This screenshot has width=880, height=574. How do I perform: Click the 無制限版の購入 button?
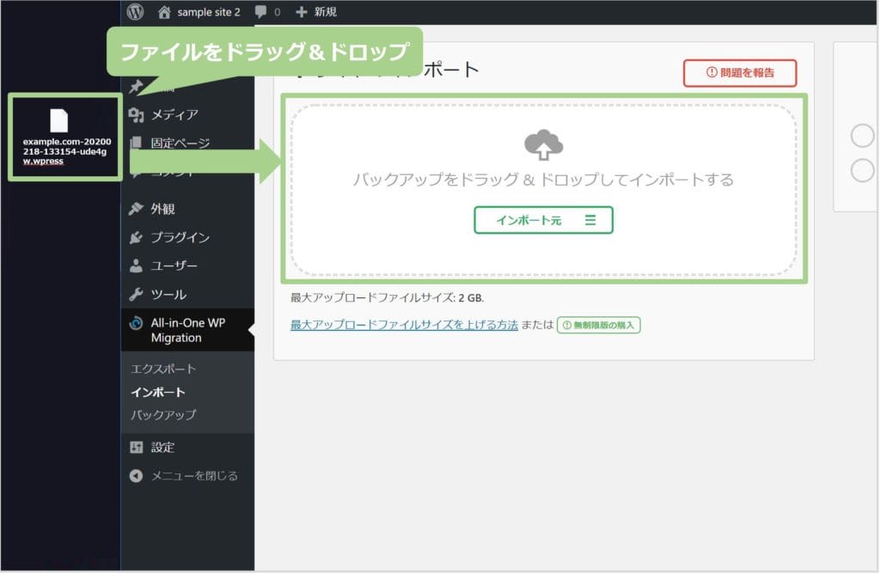(599, 326)
